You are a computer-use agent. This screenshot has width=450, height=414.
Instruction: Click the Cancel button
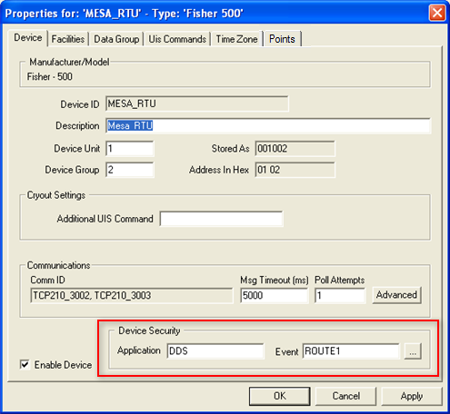(x=345, y=396)
